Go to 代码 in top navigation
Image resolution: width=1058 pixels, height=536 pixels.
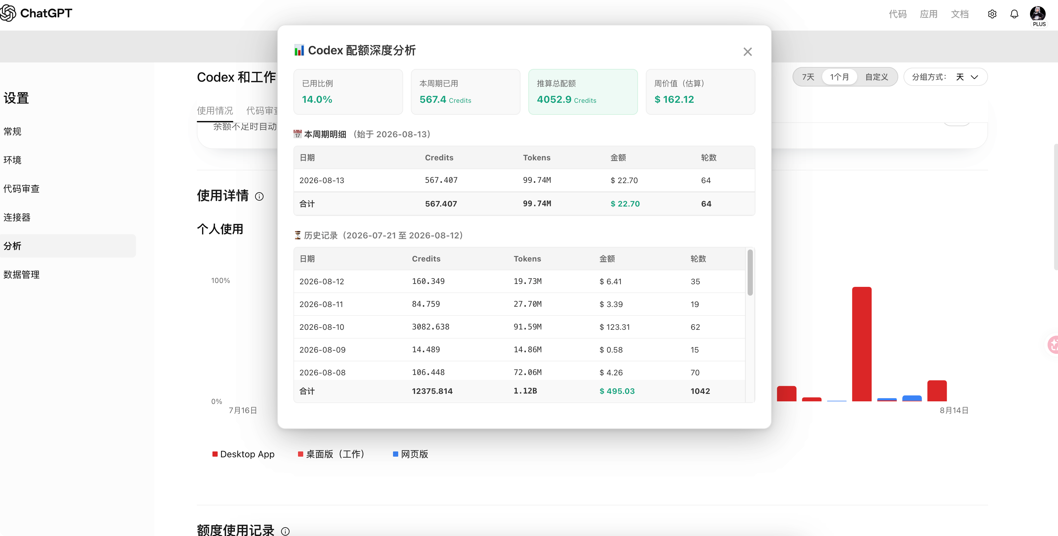tap(897, 14)
